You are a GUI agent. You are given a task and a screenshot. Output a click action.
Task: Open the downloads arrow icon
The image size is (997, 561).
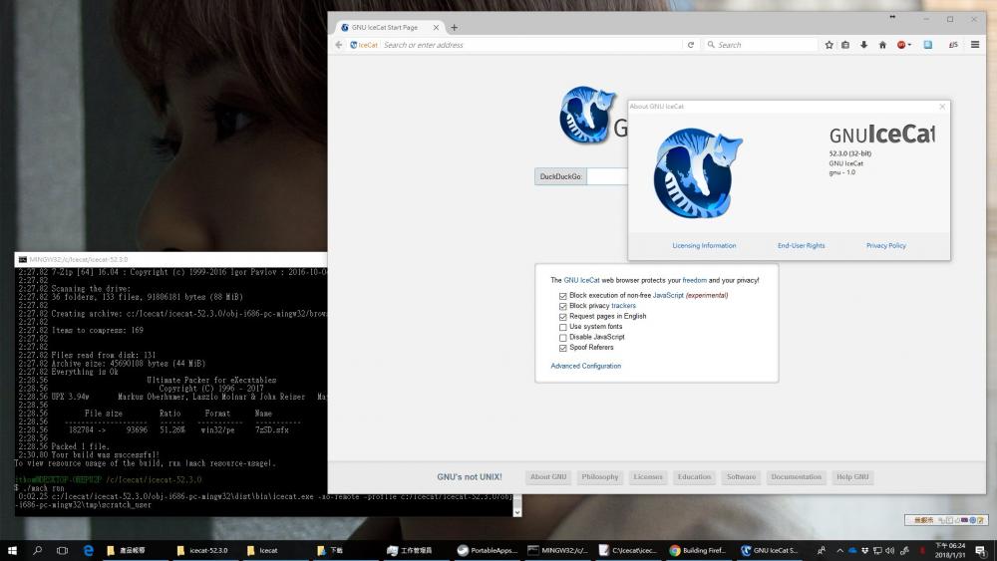point(863,45)
